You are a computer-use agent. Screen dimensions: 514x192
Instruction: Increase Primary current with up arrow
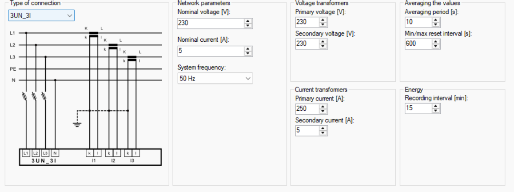coord(323,106)
